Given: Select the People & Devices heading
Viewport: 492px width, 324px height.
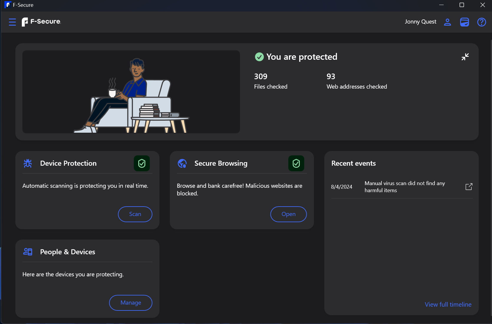Looking at the screenshot, I should tap(68, 252).
